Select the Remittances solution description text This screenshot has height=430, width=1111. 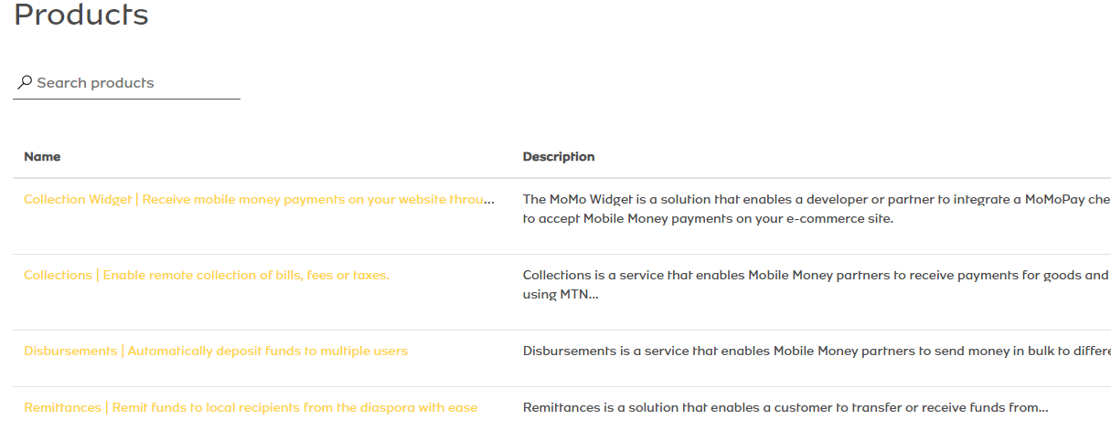pos(785,407)
